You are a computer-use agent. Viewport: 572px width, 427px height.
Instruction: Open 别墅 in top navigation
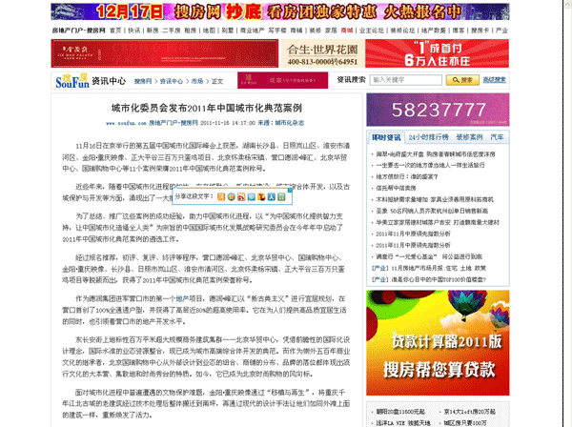tap(228, 30)
